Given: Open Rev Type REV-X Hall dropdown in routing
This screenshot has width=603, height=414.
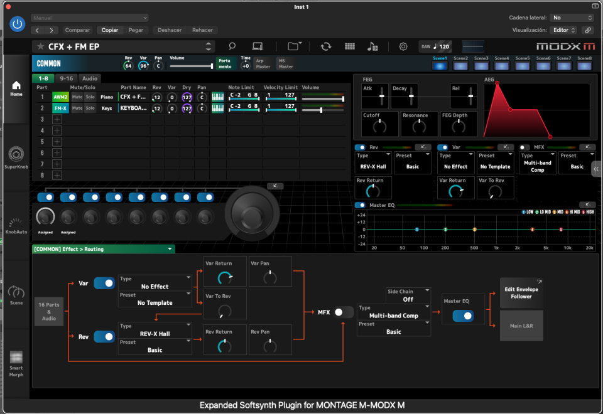Looking at the screenshot, I should [155, 330].
